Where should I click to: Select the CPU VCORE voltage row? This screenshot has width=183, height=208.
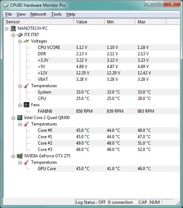click(108, 47)
